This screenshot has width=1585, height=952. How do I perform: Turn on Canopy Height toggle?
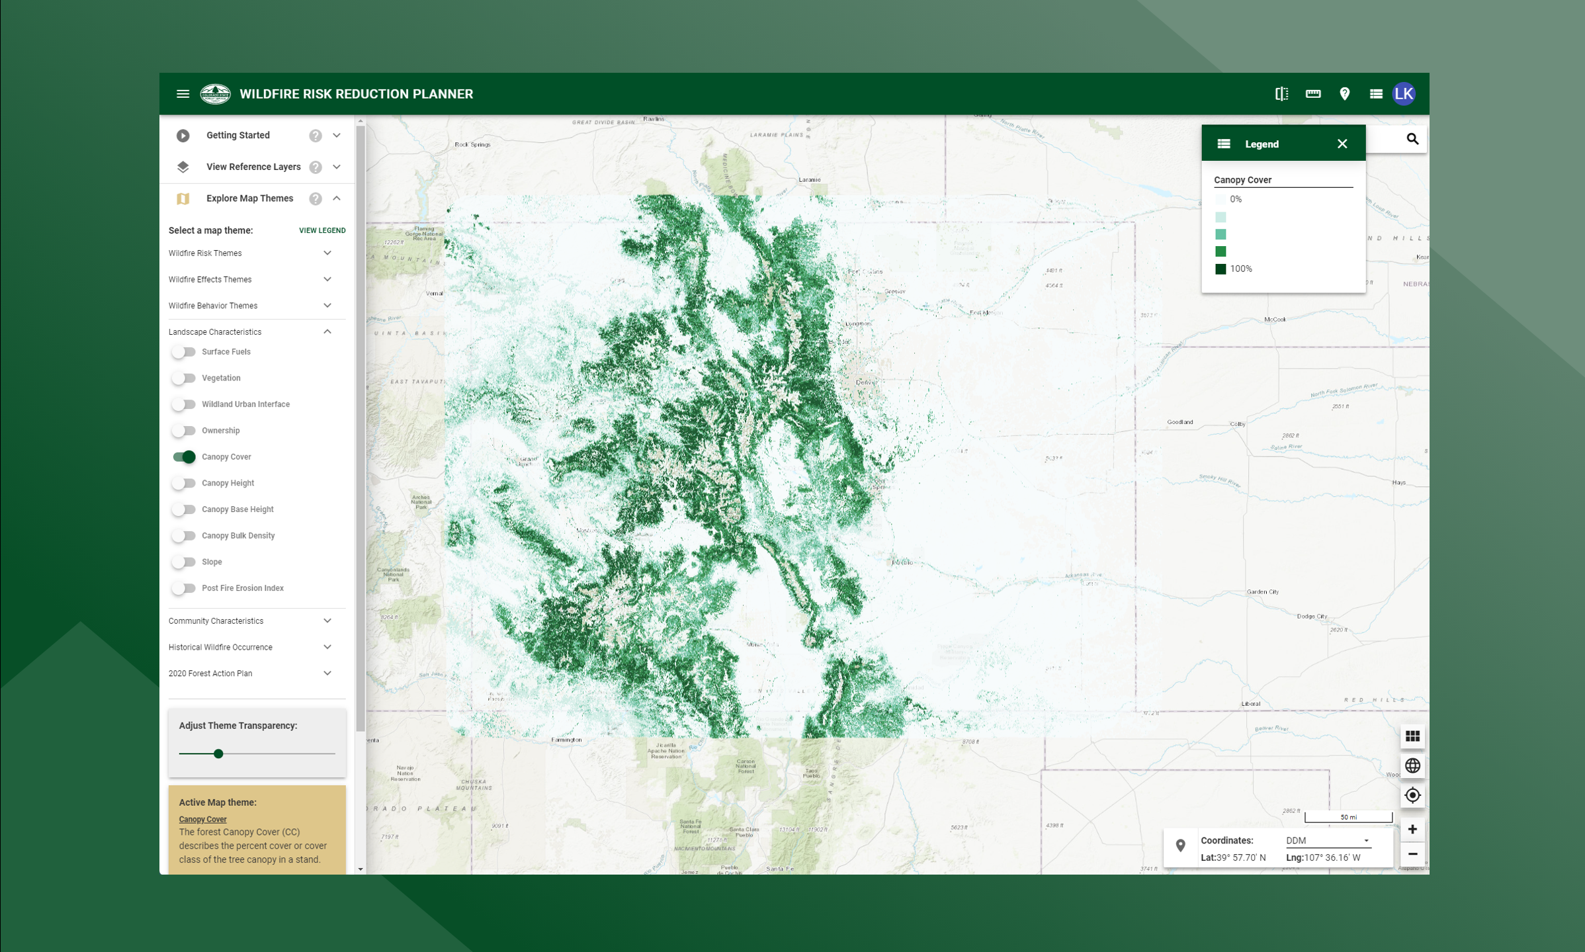(x=183, y=483)
